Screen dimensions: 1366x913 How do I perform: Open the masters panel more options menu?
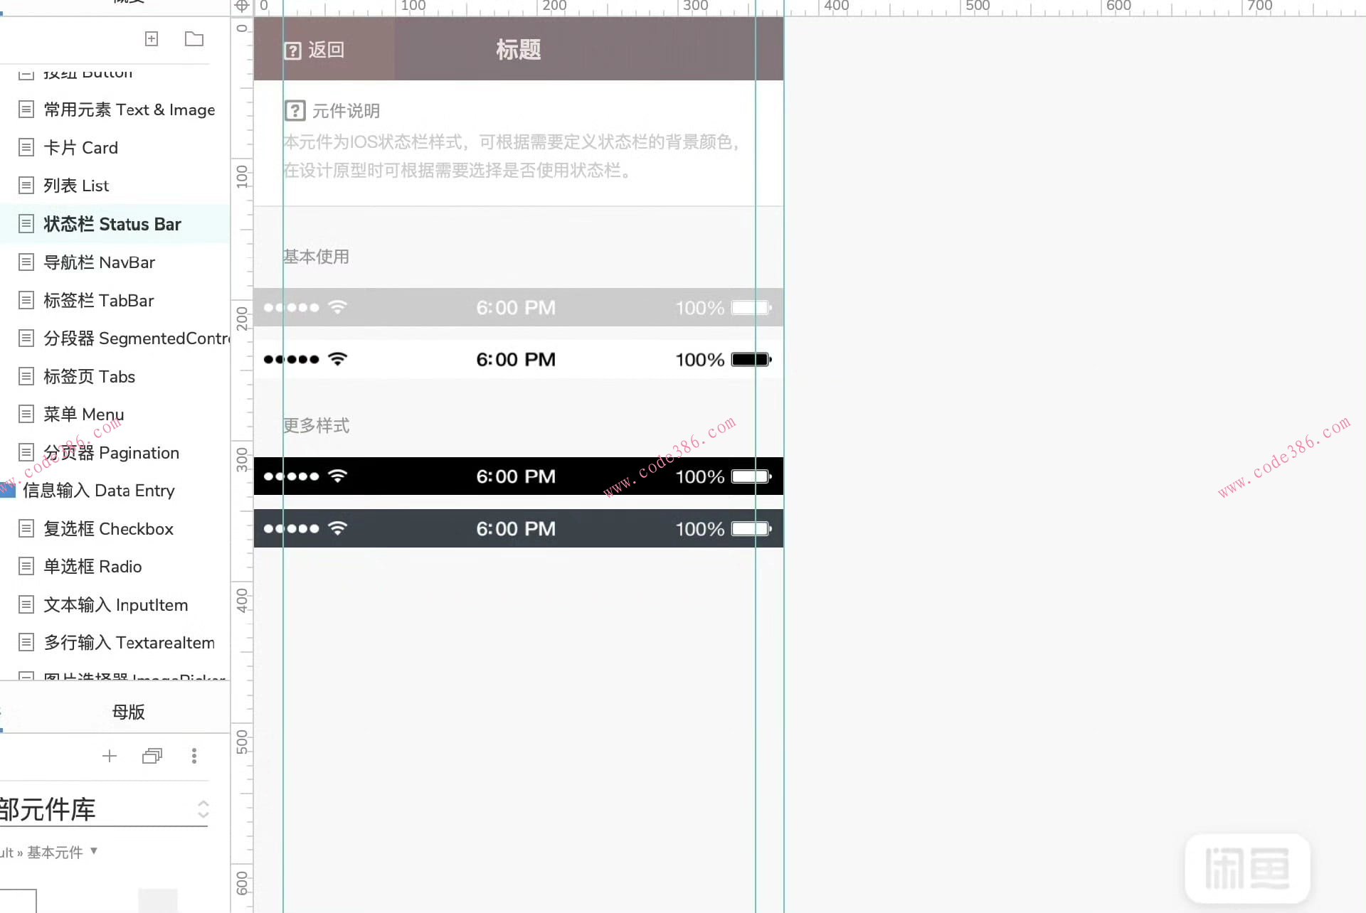194,756
